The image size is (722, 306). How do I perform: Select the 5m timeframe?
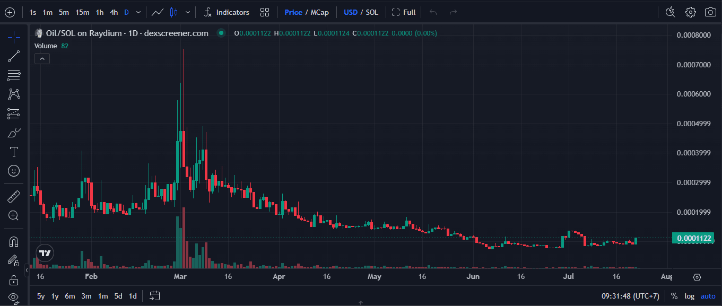click(64, 12)
